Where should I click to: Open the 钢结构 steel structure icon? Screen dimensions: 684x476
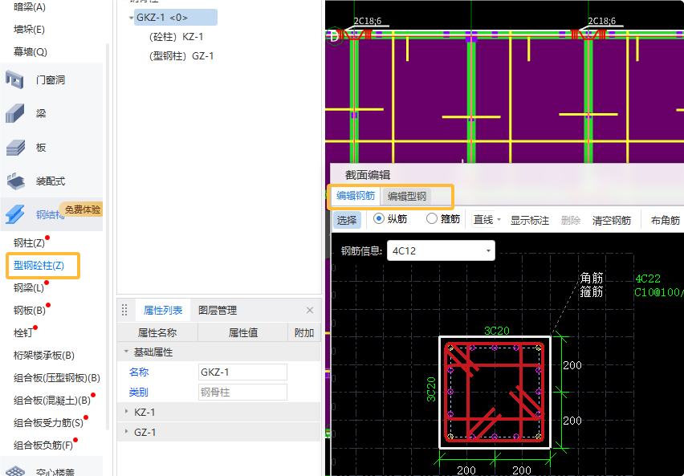[x=14, y=214]
